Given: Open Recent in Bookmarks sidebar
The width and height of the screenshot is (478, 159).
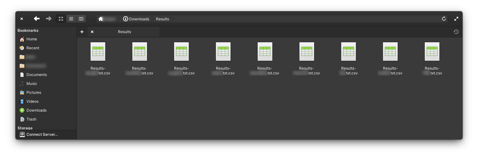Looking at the screenshot, I should click(33, 48).
